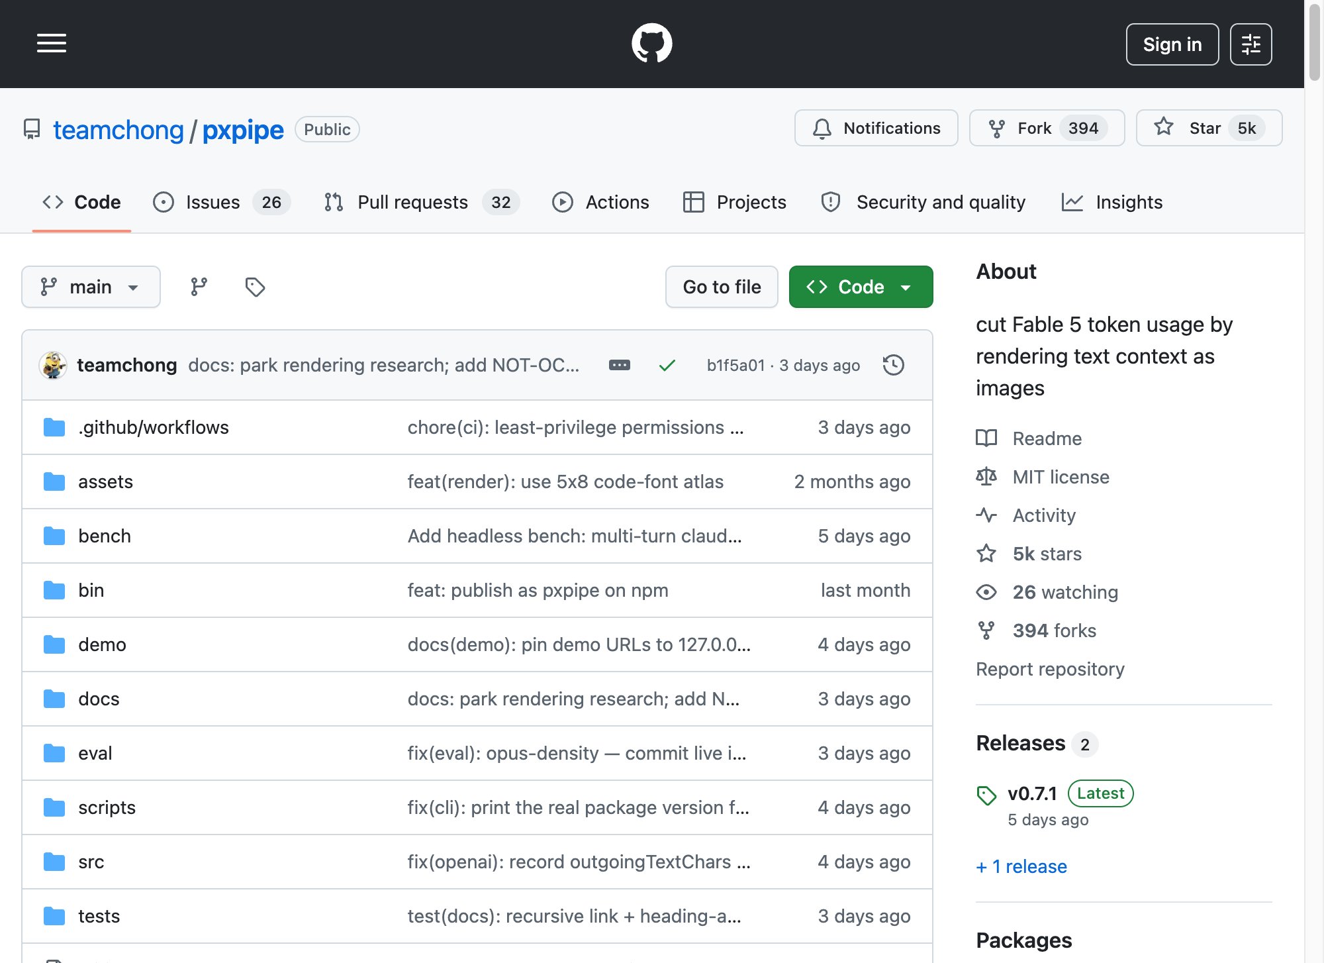1324x963 pixels.
Task: Click the Go to file button
Action: click(722, 287)
